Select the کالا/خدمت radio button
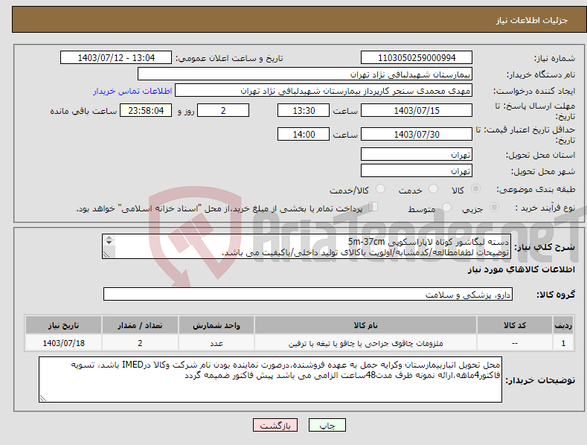This screenshot has width=587, height=445. click(x=380, y=189)
